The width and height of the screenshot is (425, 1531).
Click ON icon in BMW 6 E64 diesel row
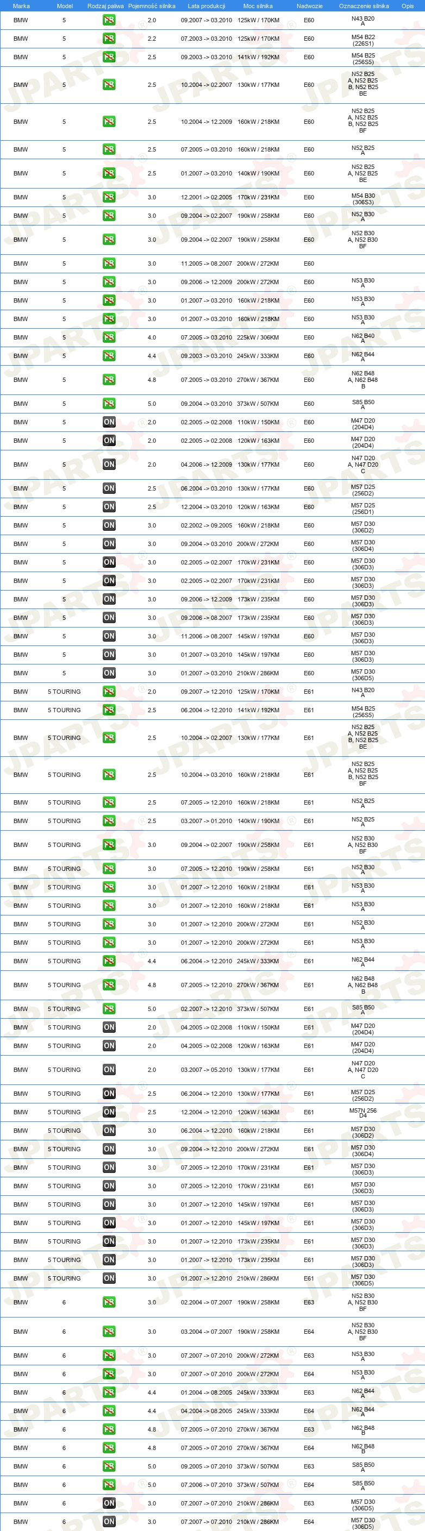coord(109,1521)
